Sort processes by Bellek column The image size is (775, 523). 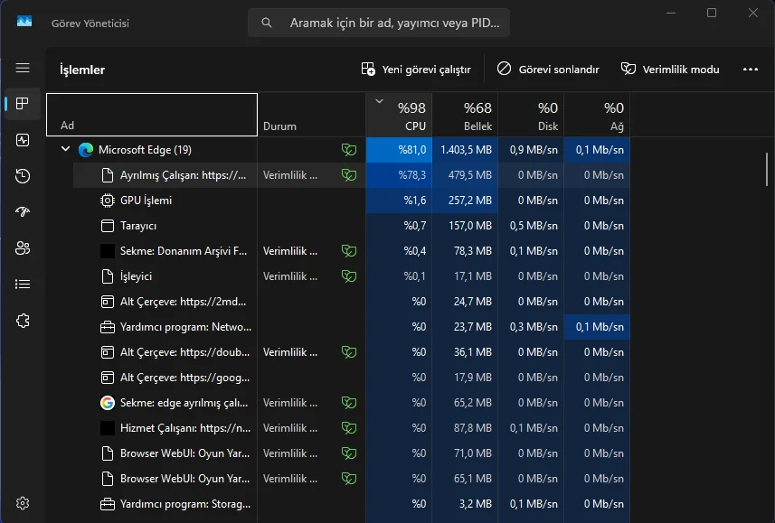click(x=466, y=117)
